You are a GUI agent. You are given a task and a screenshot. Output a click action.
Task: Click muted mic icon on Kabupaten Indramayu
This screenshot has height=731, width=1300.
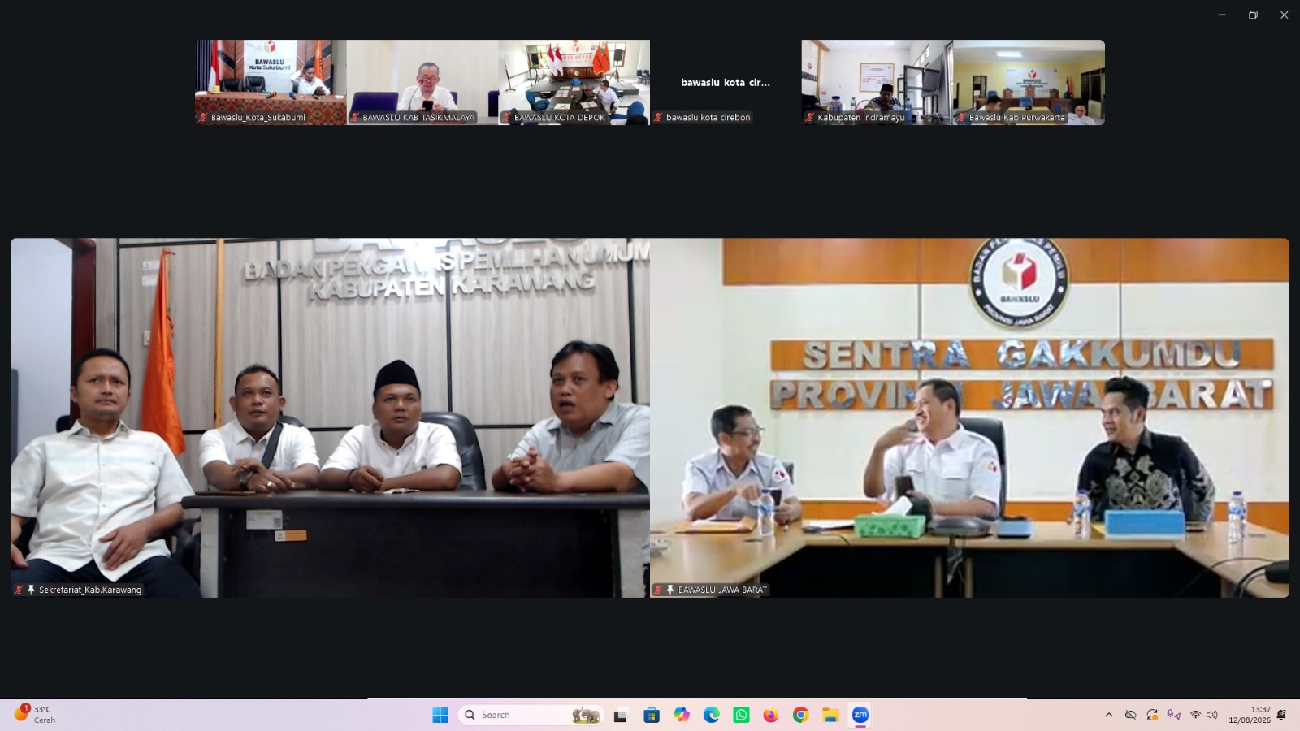point(810,117)
